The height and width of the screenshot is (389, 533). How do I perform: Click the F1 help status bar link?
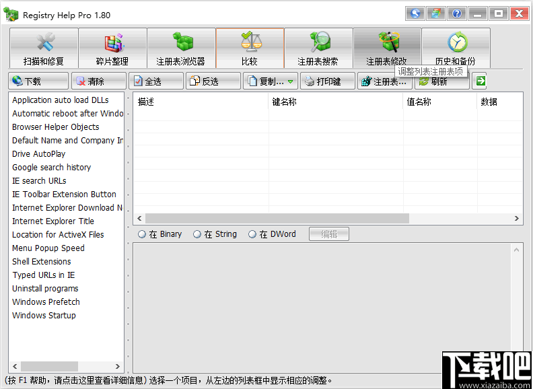click(x=75, y=380)
